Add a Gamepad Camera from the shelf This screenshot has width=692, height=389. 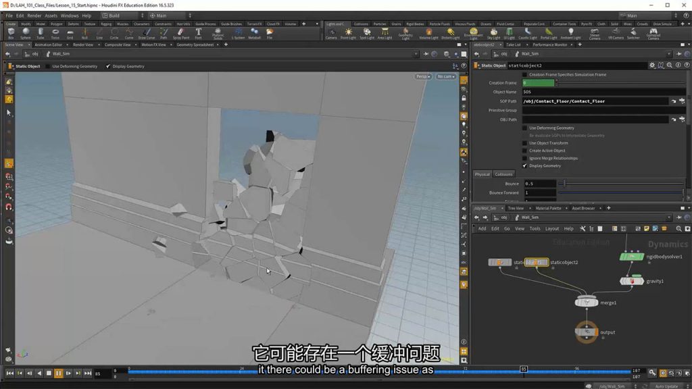653,34
